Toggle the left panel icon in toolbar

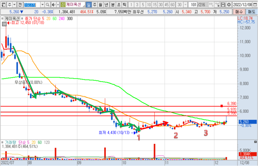(x=4, y=4)
